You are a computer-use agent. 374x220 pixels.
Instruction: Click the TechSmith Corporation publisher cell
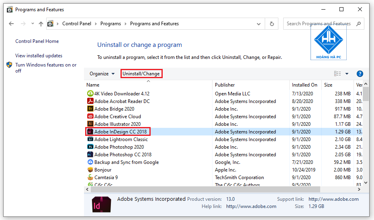click(239, 178)
